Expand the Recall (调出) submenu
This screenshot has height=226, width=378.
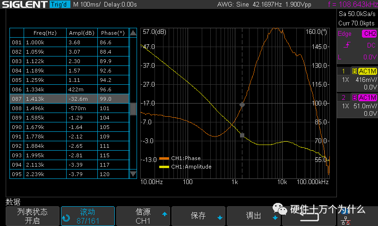(x=254, y=216)
